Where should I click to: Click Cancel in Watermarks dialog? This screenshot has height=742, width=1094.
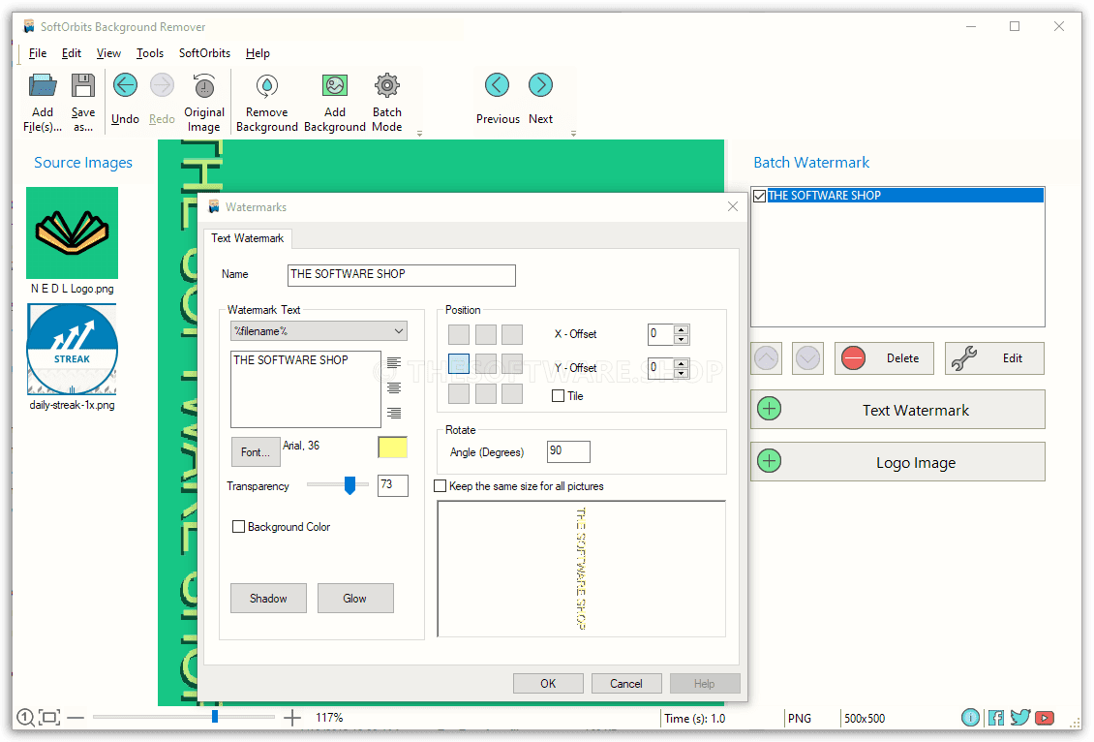click(626, 683)
